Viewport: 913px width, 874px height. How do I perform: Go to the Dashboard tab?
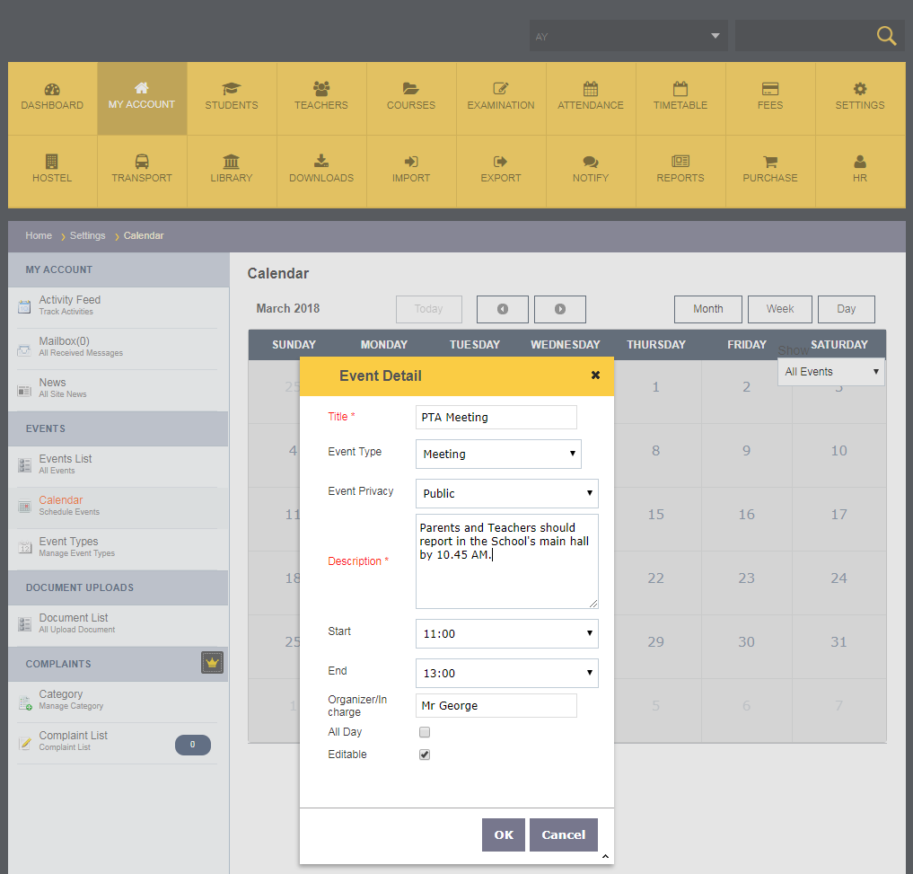[51, 97]
